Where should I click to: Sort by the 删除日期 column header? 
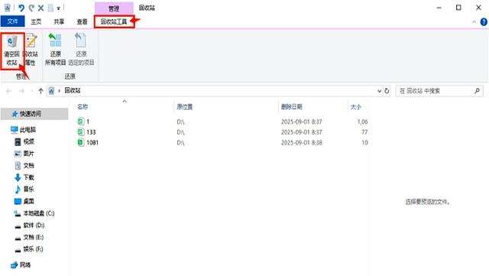click(x=292, y=107)
